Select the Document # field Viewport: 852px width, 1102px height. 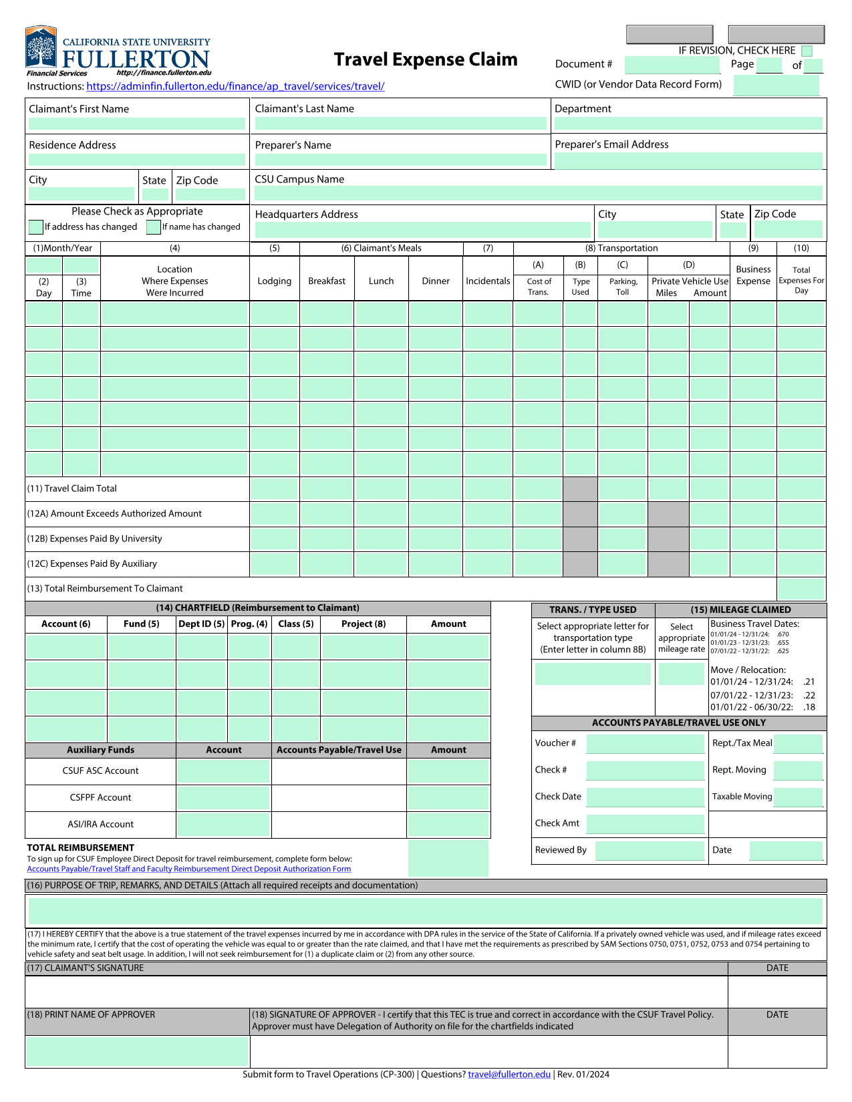[672, 65]
